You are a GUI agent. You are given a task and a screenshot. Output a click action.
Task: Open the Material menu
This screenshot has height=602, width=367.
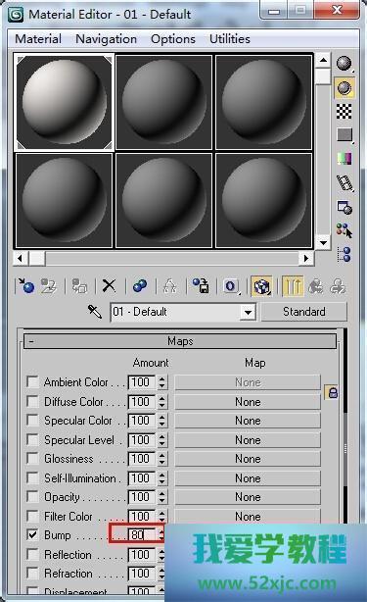(38, 39)
